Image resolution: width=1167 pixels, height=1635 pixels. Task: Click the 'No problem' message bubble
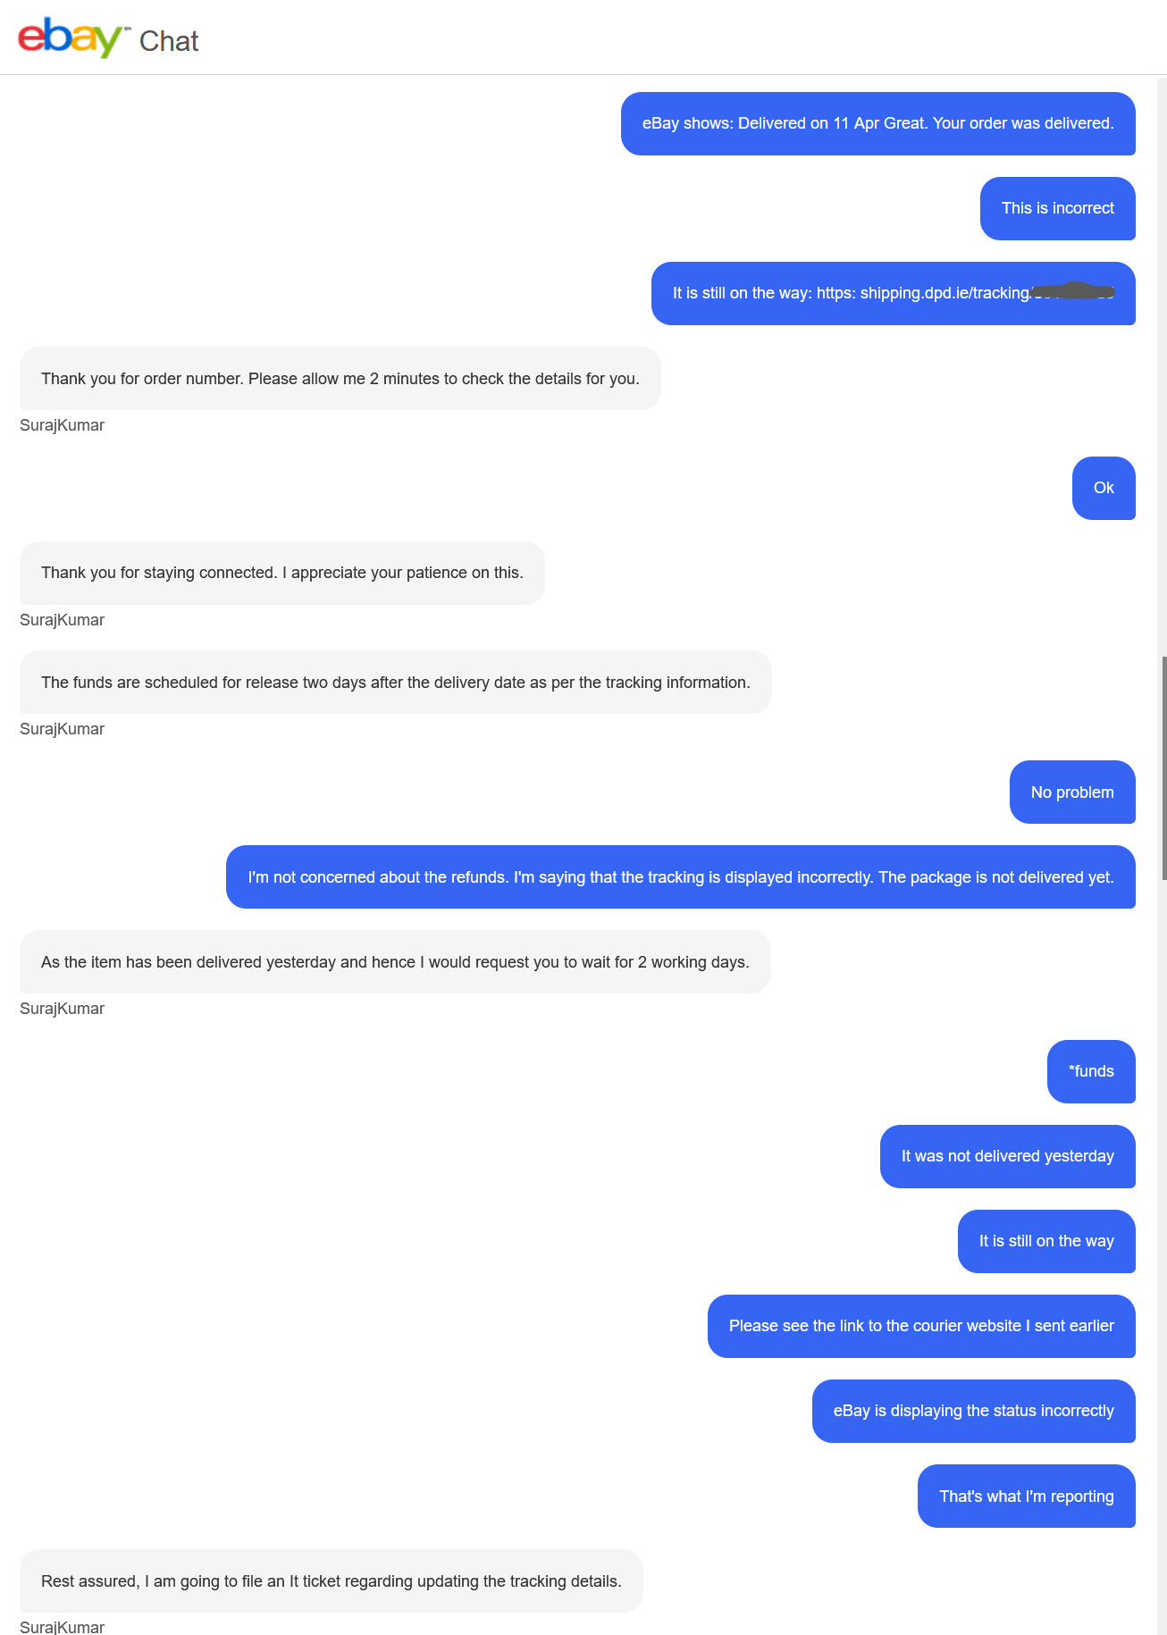pyautogui.click(x=1072, y=792)
